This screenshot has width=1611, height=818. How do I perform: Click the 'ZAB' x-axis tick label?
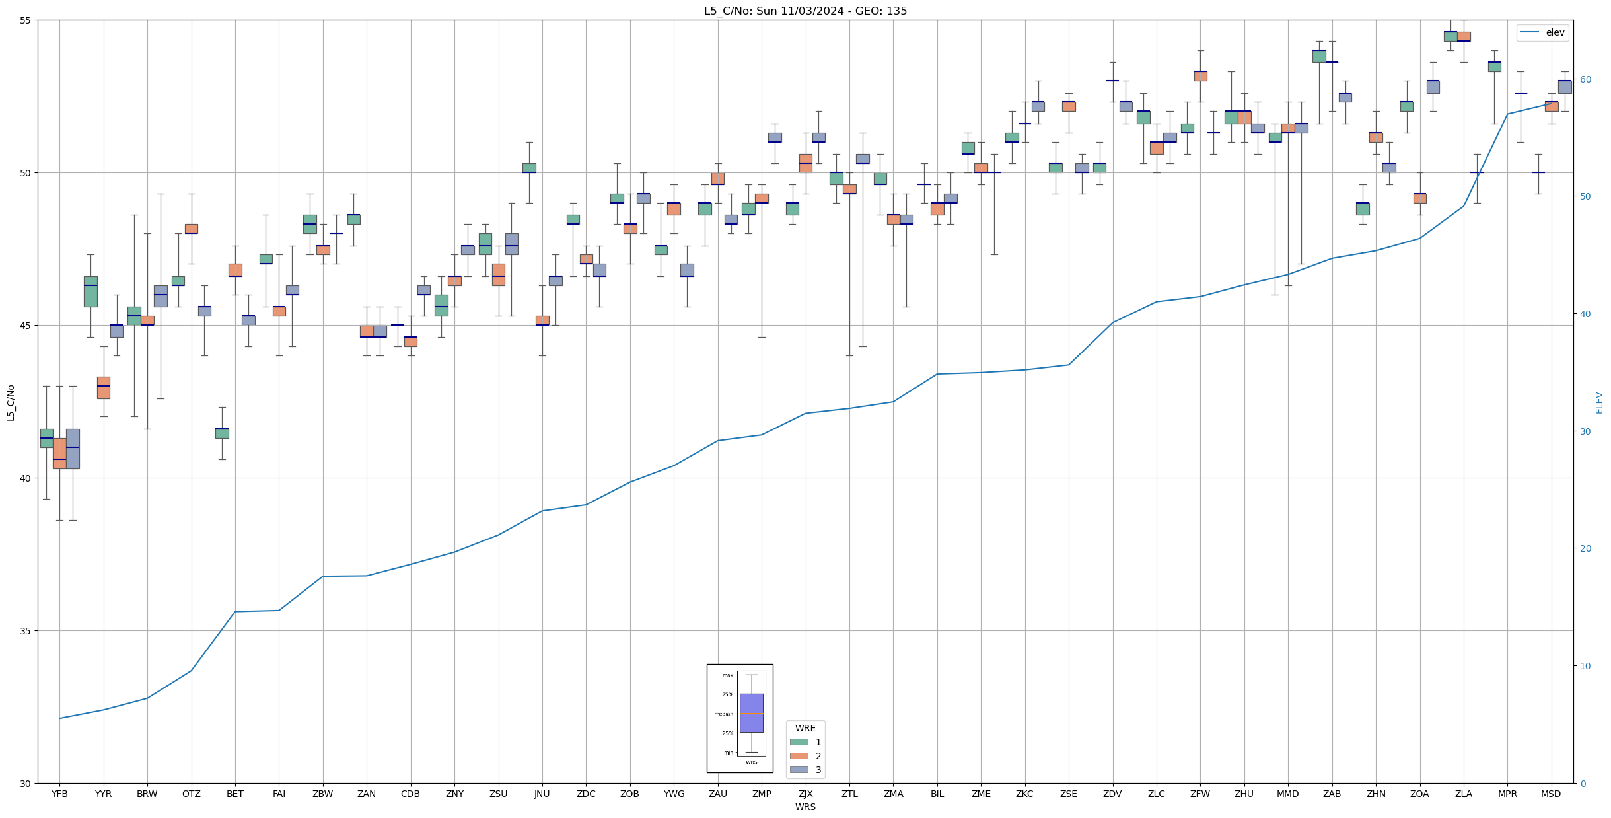click(x=1332, y=794)
